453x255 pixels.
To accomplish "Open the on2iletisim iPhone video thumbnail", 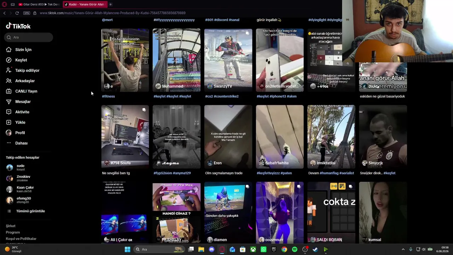I will point(280,60).
